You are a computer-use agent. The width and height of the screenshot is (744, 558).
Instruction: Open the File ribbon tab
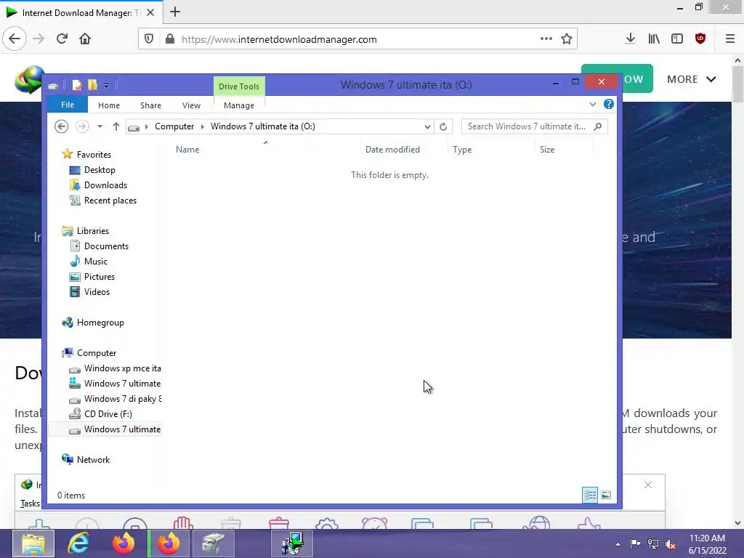tap(68, 105)
